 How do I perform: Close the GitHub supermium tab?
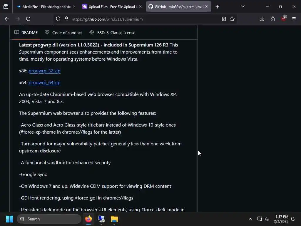(206, 6)
